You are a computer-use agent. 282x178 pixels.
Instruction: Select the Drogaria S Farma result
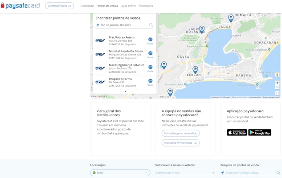coord(124,82)
